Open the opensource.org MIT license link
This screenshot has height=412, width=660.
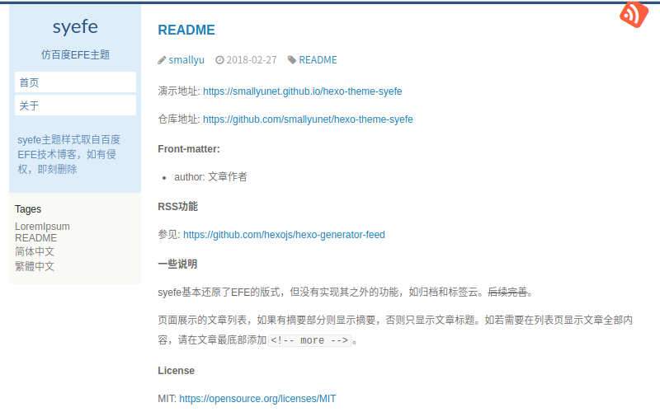point(257,399)
